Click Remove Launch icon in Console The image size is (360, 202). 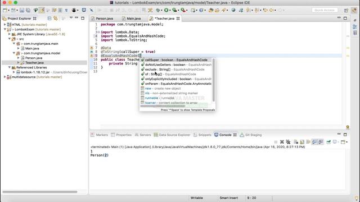pos(282,142)
